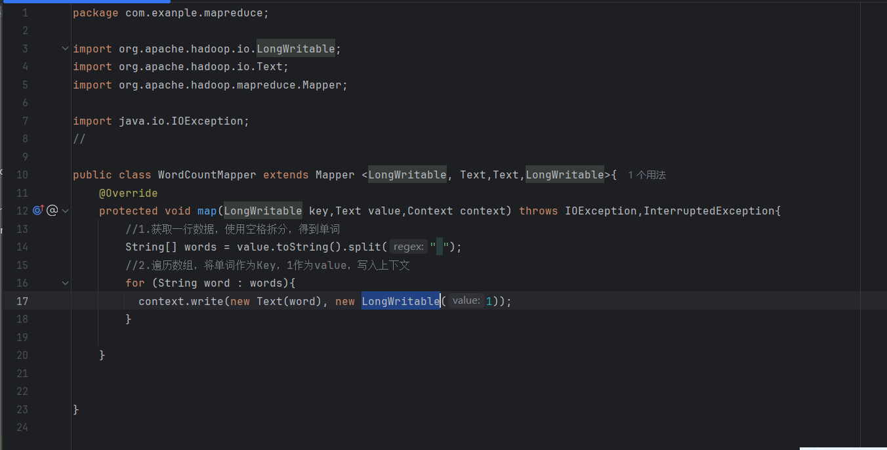Click line number 17 in the gutter

coord(22,300)
